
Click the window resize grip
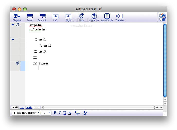coord(165,114)
